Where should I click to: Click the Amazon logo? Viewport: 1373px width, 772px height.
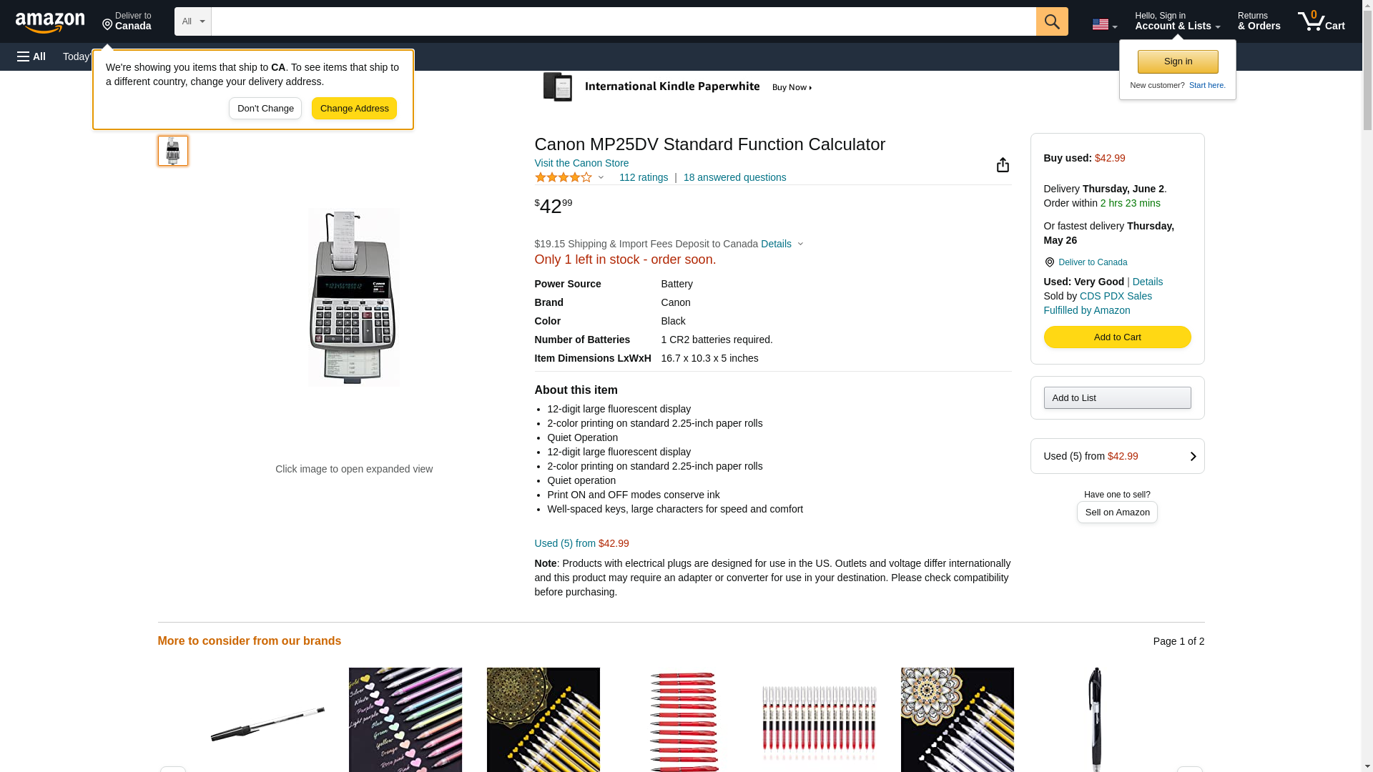(50, 22)
